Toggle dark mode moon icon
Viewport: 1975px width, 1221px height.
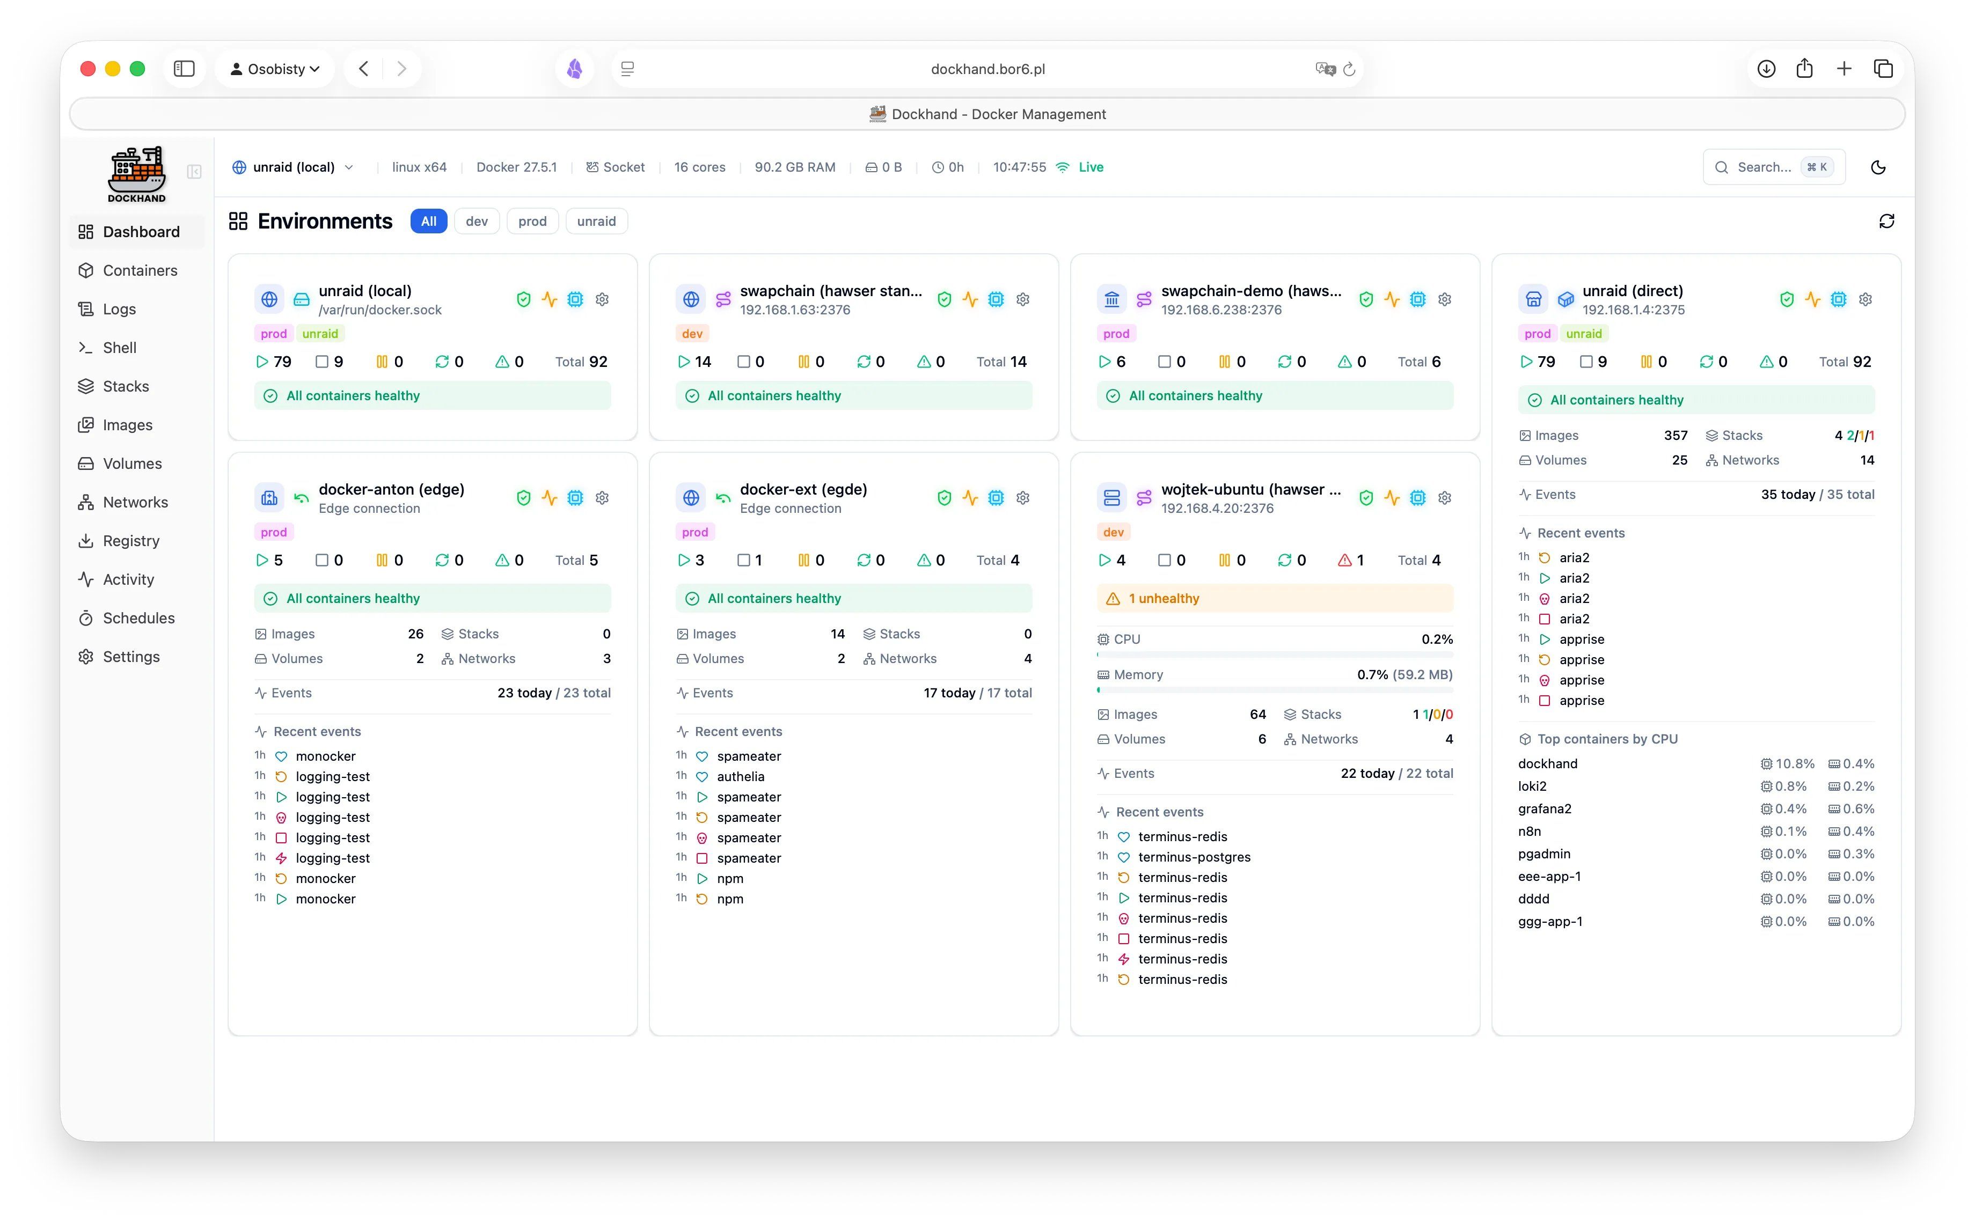point(1878,167)
